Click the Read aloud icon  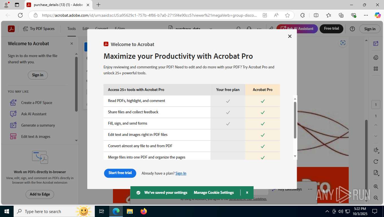(x=276, y=15)
